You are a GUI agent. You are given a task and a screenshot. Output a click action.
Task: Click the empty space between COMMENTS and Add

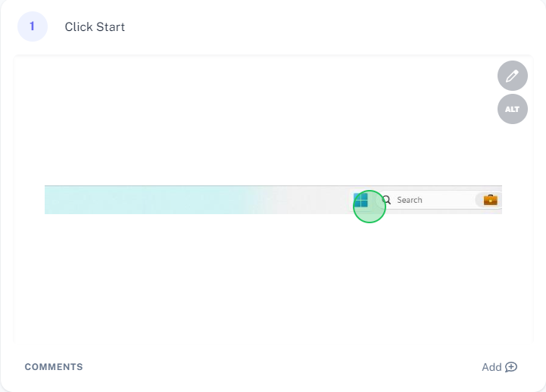coord(282,367)
